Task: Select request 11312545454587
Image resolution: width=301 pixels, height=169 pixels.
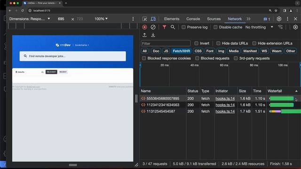Action: point(161,111)
